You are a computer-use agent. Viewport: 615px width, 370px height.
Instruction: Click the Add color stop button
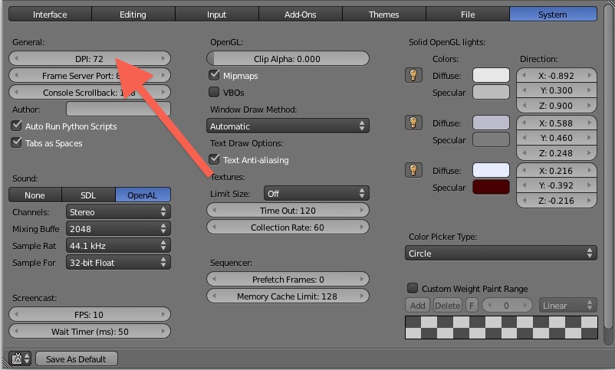[x=417, y=305]
